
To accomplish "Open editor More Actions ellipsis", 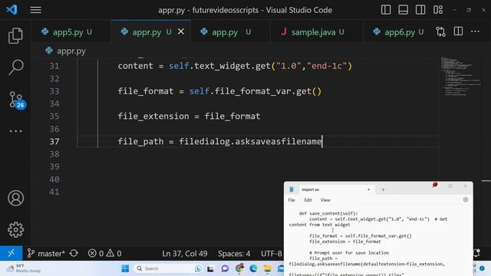I will pos(475,31).
